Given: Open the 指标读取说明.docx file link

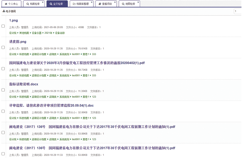Looking at the screenshot, I should pos(24,84).
